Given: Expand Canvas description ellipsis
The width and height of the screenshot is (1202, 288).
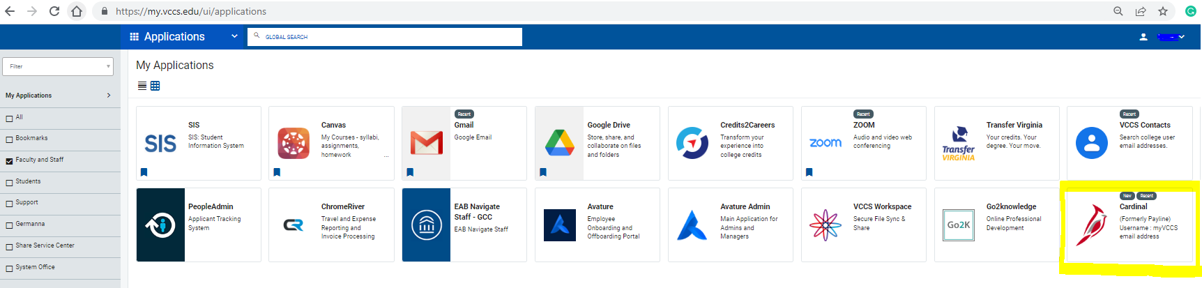Looking at the screenshot, I should 386,156.
